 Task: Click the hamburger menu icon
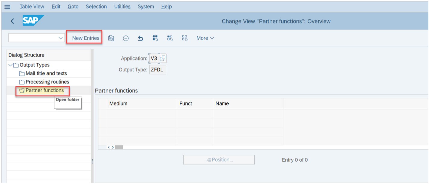click(7, 7)
